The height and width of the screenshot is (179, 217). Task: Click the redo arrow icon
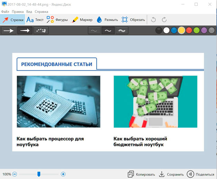[164, 20]
